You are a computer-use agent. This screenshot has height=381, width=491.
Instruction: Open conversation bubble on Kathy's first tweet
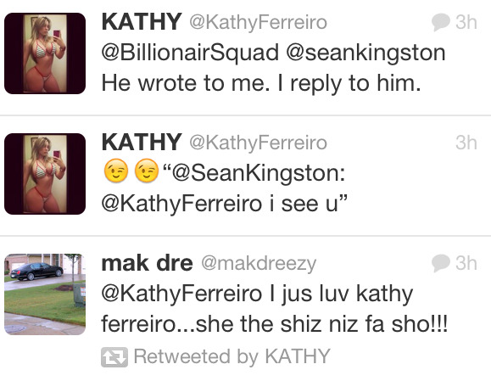441,22
